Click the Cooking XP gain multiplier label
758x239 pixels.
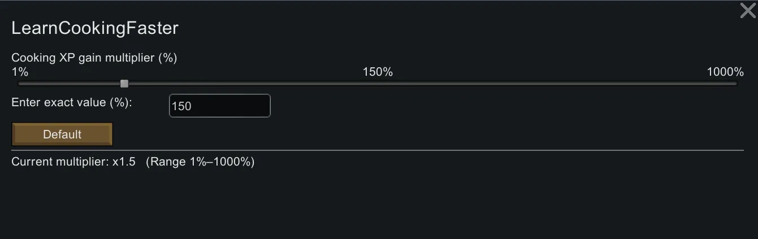point(94,58)
